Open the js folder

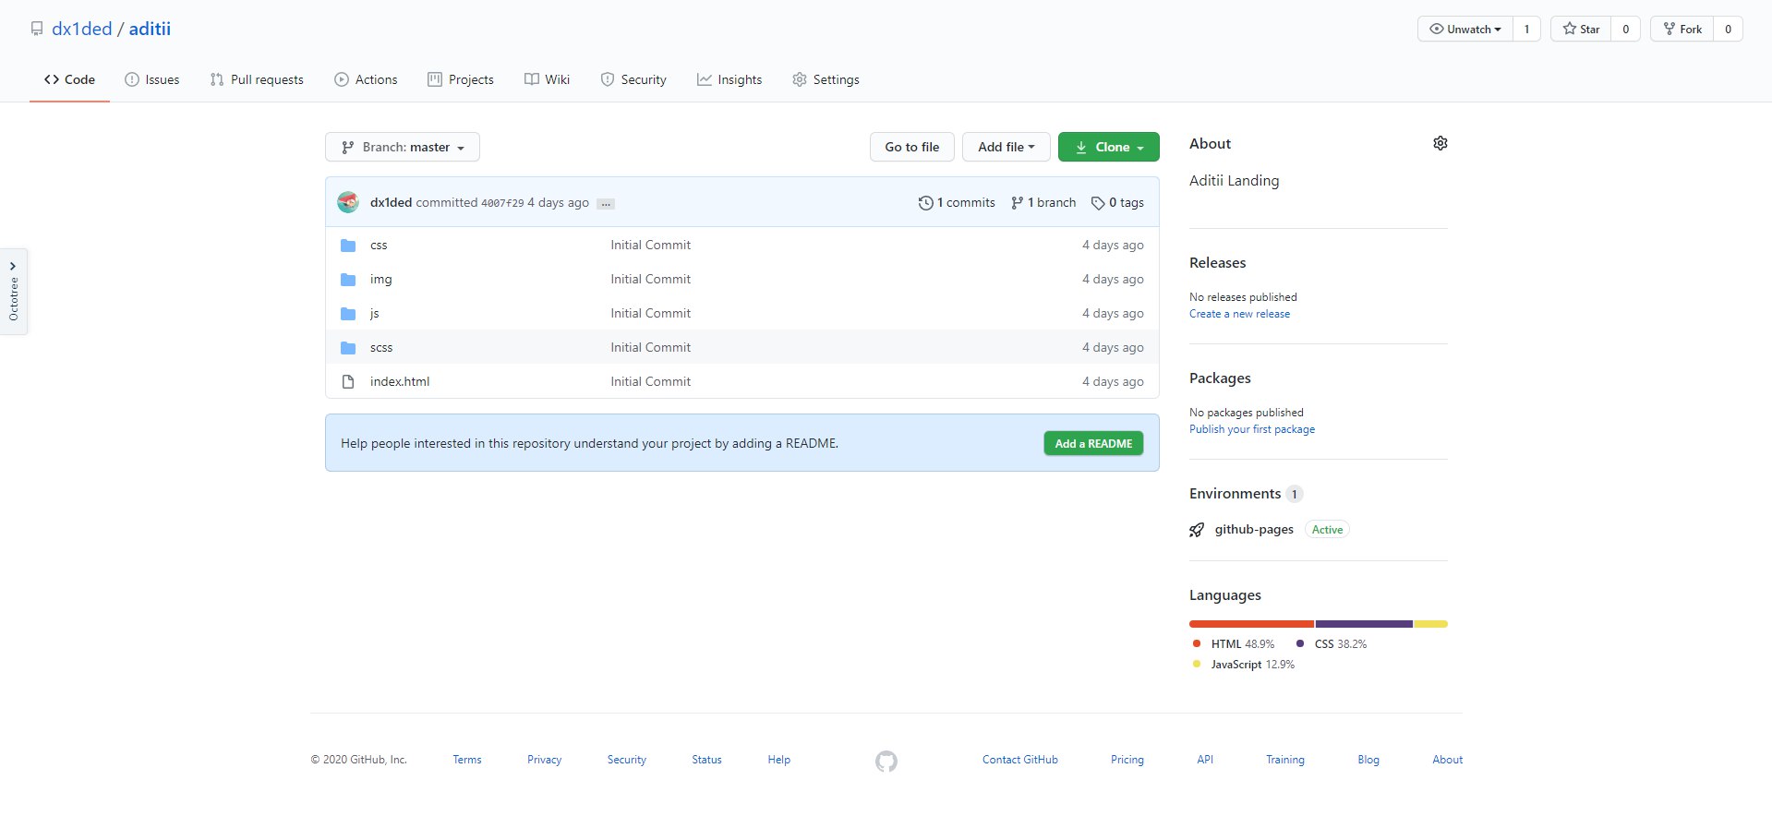[374, 314]
